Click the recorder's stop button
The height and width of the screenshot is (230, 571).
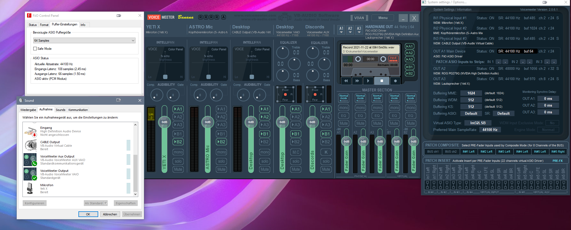[382, 81]
